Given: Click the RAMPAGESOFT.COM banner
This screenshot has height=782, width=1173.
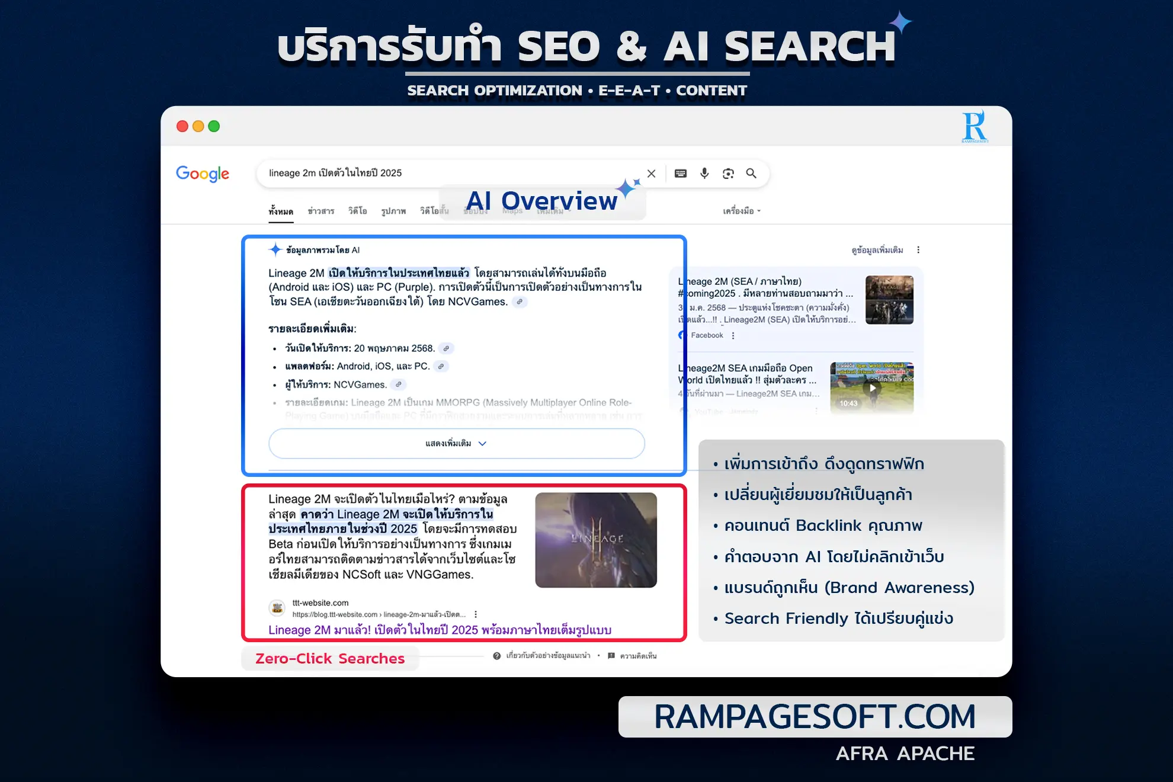Looking at the screenshot, I should tap(815, 717).
